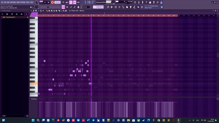Select the piano roll draw pencil tool

click(47, 11)
